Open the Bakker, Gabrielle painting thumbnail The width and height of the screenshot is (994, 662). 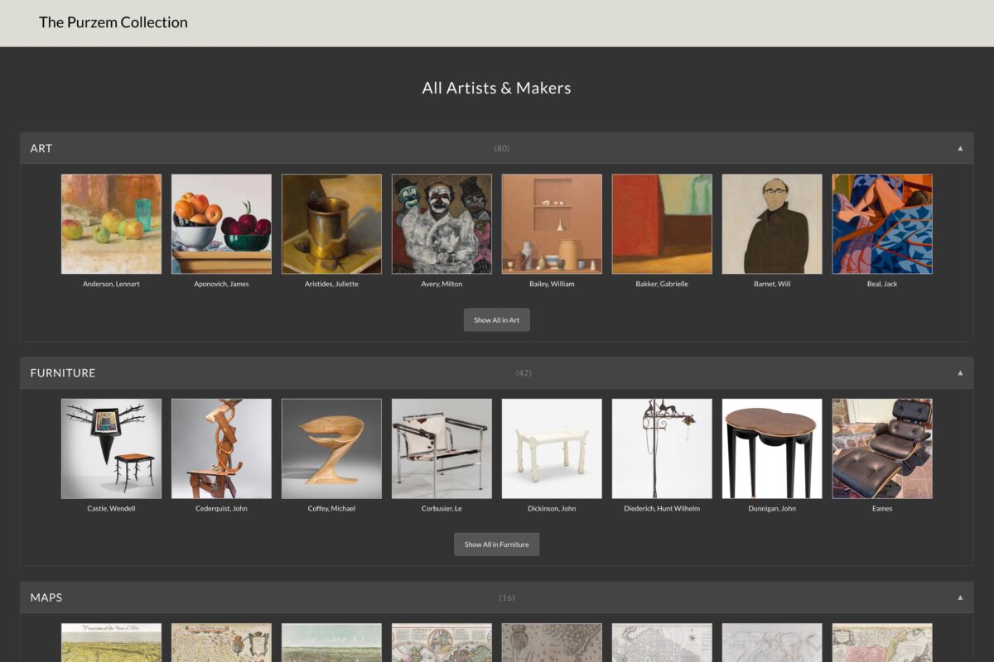662,223
